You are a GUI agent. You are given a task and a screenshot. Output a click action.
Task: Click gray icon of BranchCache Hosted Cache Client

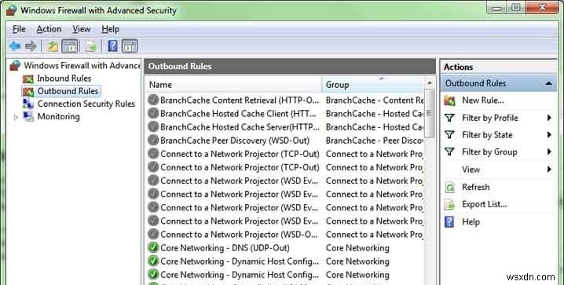[x=153, y=113]
